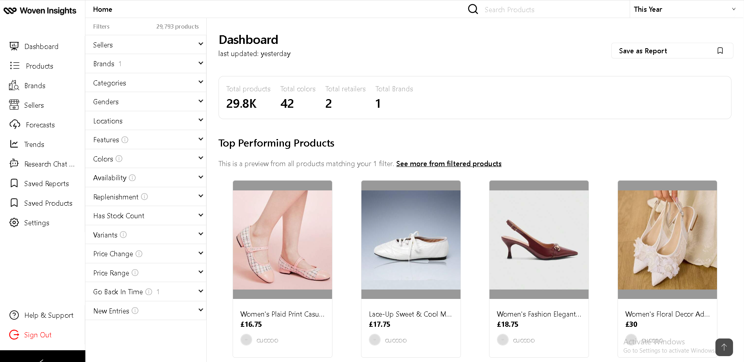Open Research Chat robot icon
Image resolution: width=744 pixels, height=362 pixels.
coord(14,164)
